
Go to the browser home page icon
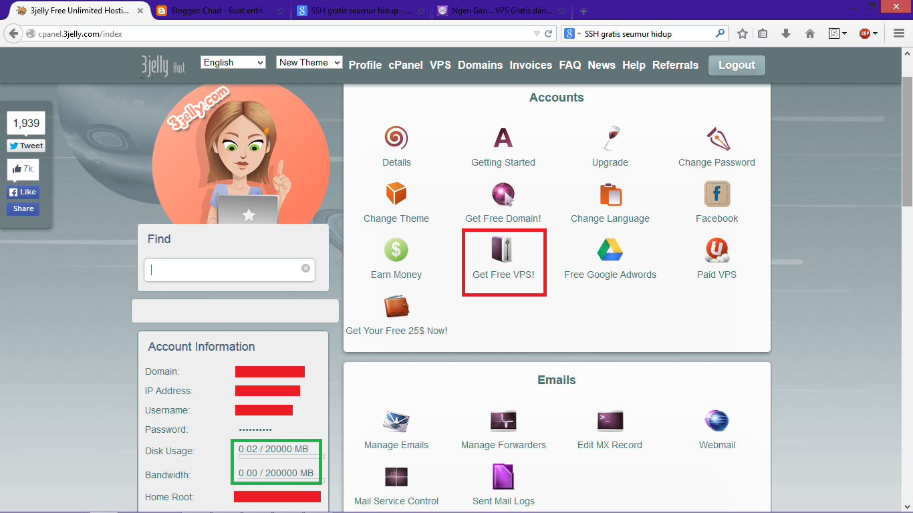pos(810,33)
